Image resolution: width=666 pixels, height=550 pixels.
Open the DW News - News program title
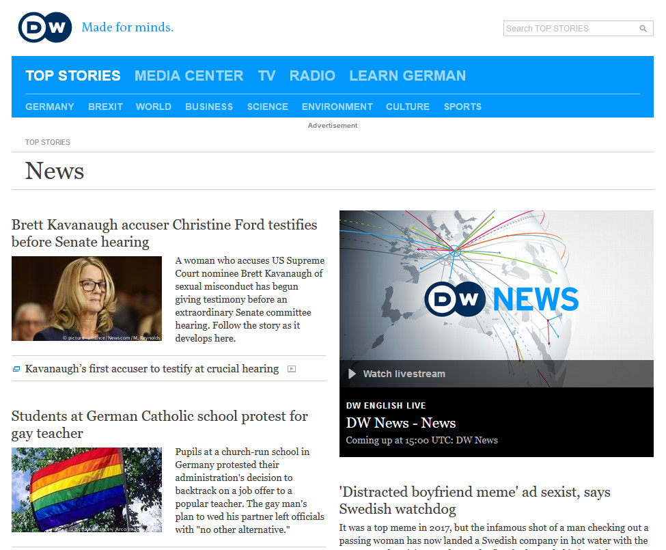tap(400, 423)
